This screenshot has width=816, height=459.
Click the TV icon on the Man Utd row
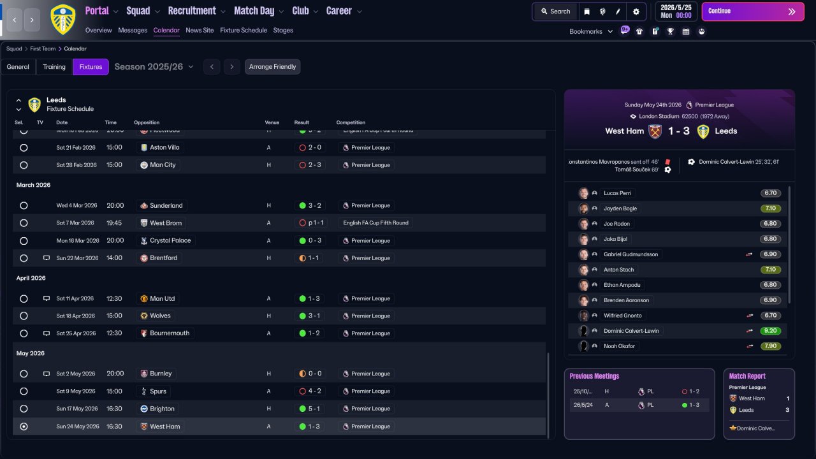click(x=47, y=298)
